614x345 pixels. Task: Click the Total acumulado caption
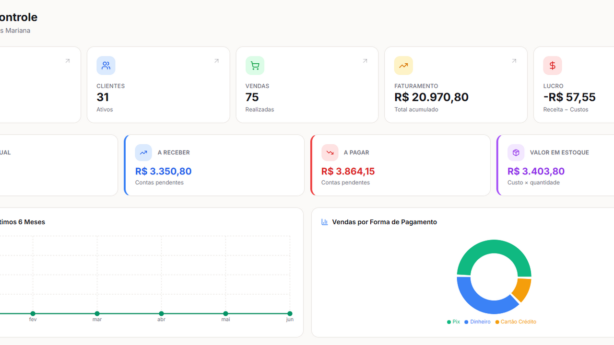(x=416, y=109)
